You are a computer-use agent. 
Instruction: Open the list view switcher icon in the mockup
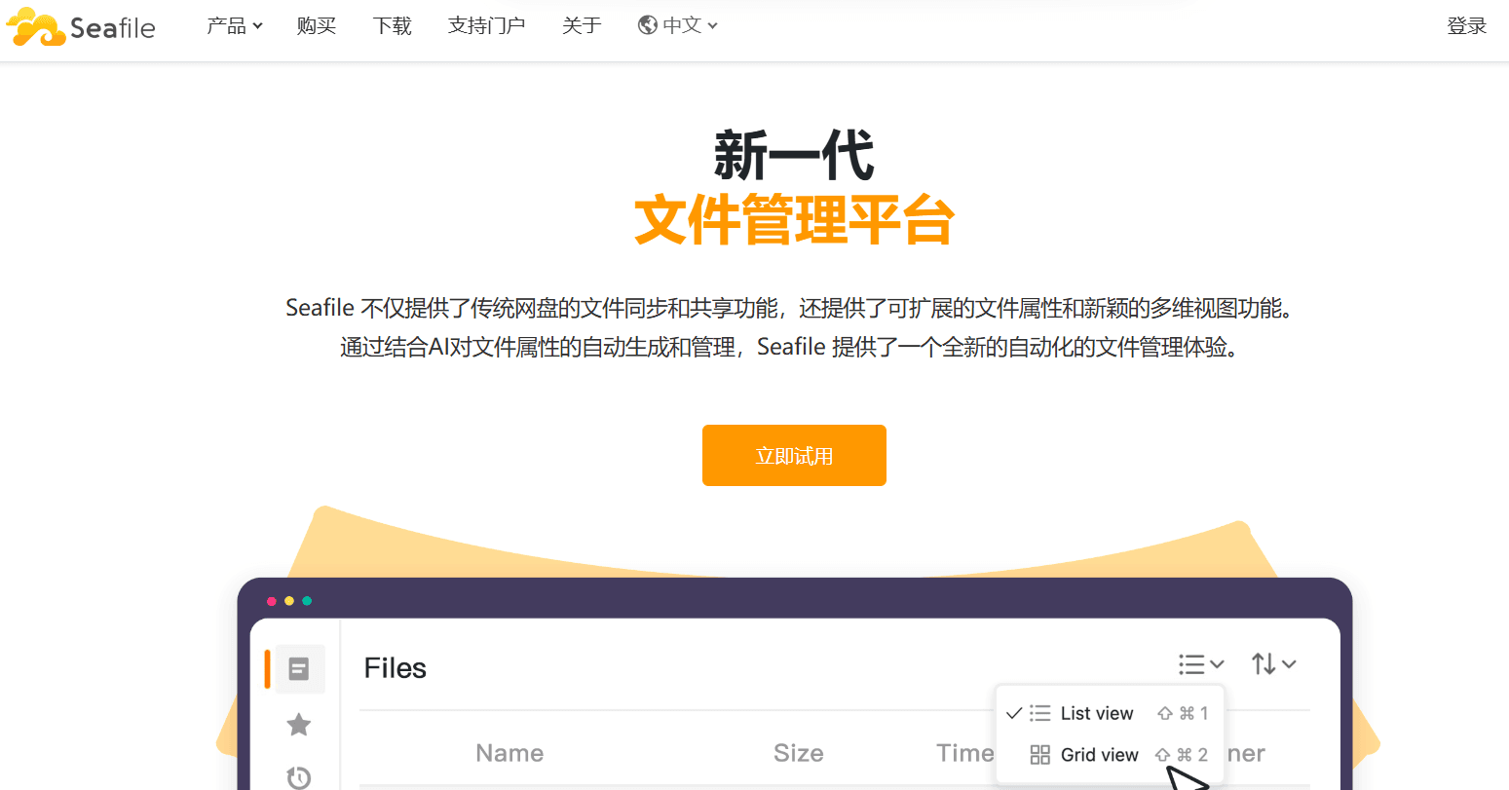1201,664
